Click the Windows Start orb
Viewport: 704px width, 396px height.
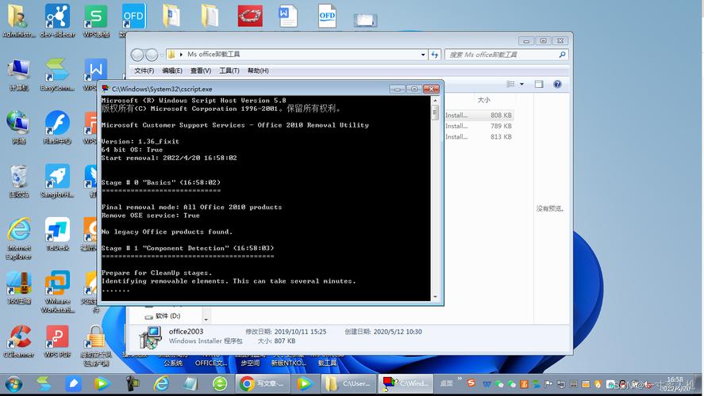[13, 384]
